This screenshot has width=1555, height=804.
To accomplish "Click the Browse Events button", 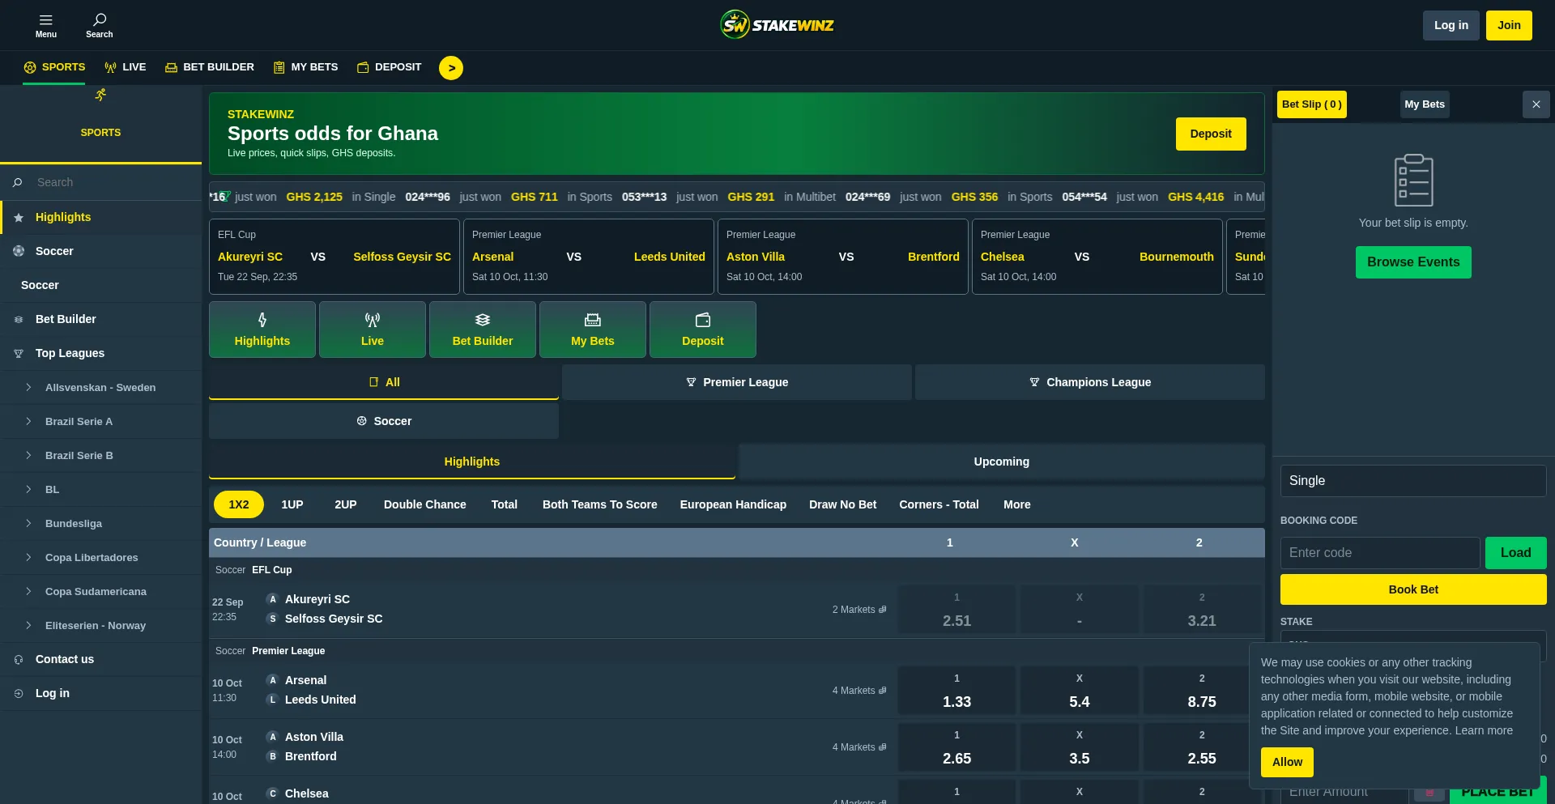I will [1413, 262].
